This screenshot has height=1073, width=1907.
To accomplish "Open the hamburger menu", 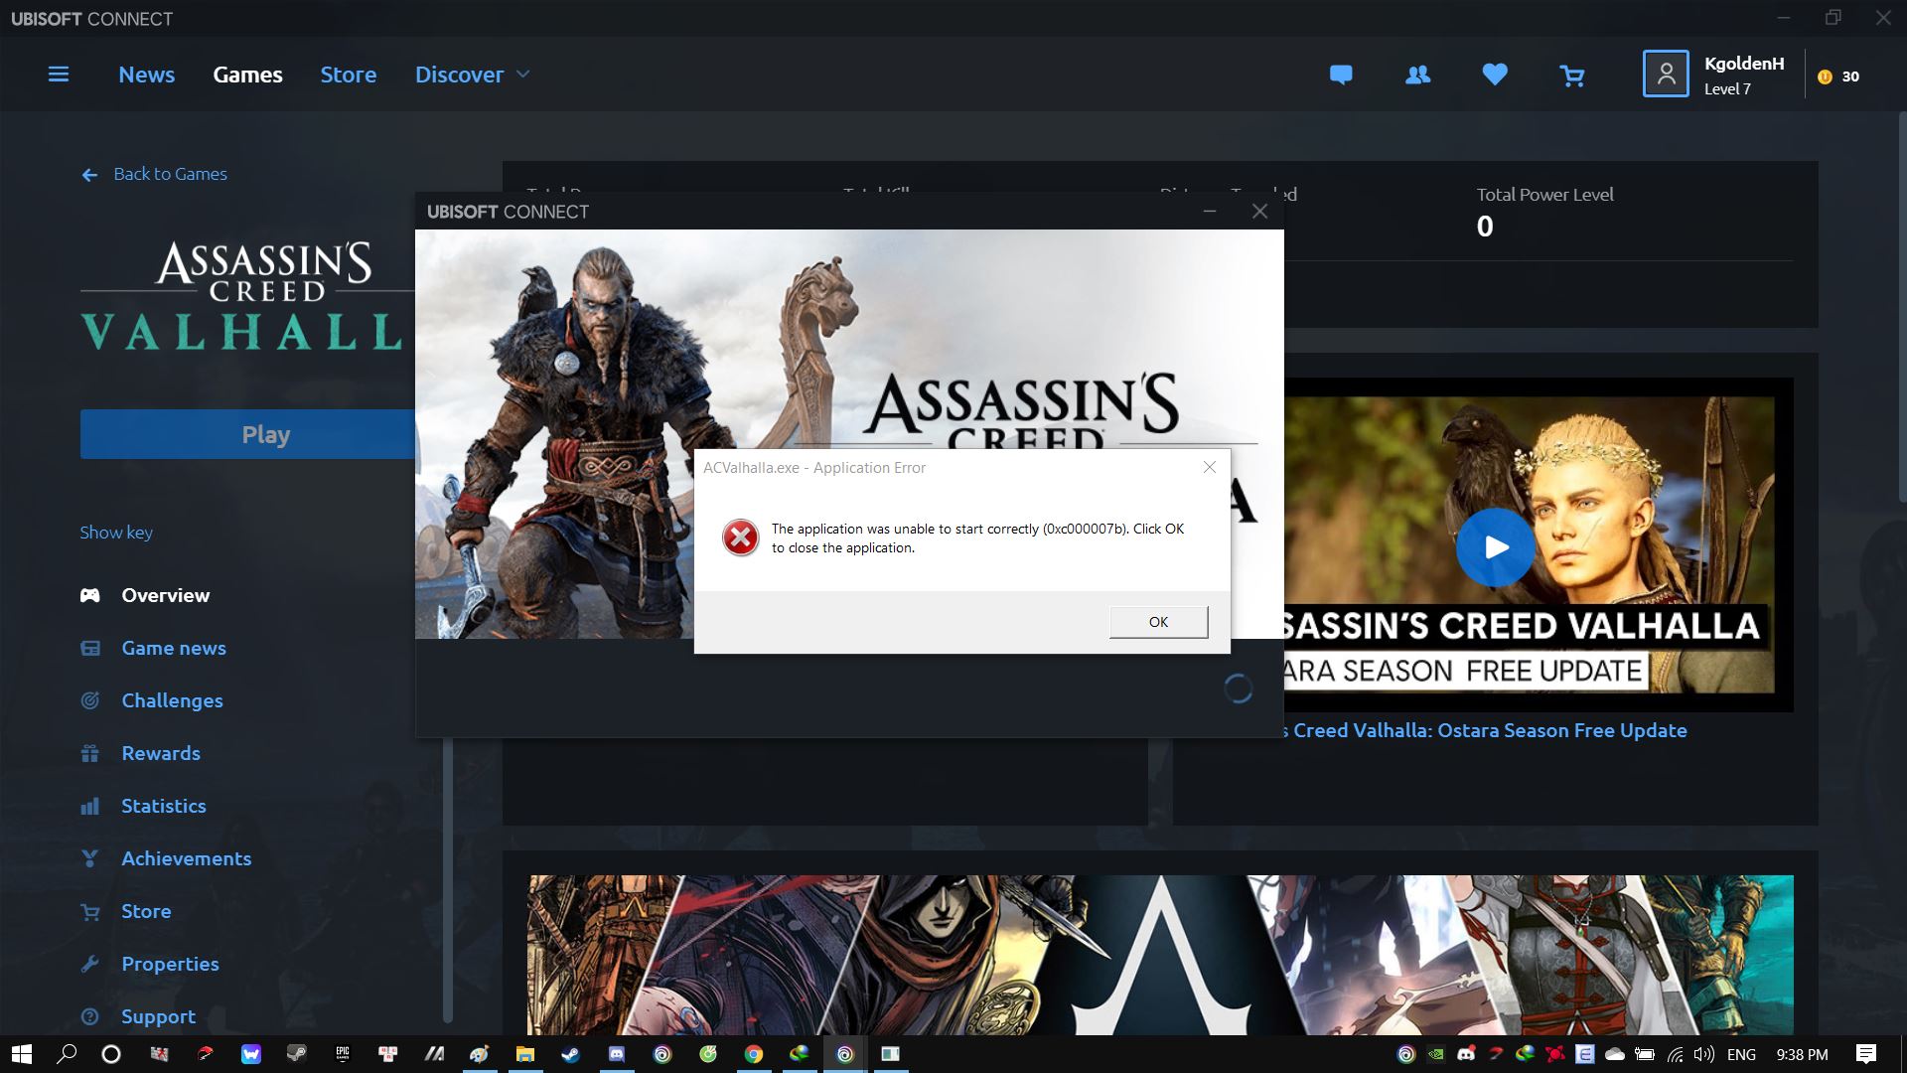I will pyautogui.click(x=59, y=75).
